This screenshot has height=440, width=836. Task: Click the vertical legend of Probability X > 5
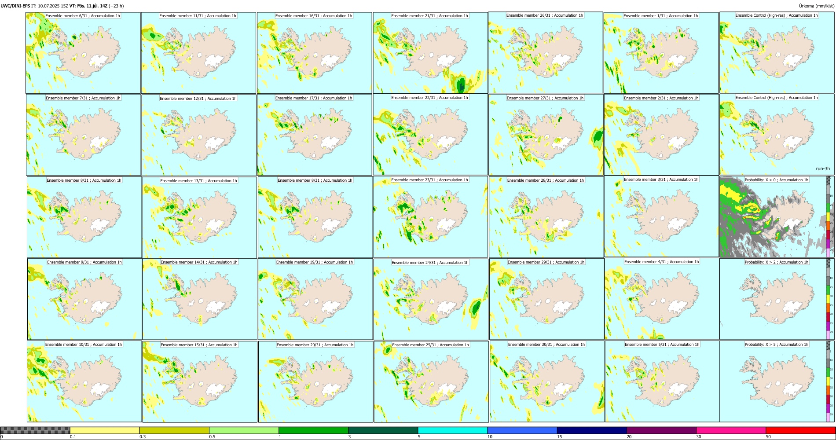(x=829, y=381)
